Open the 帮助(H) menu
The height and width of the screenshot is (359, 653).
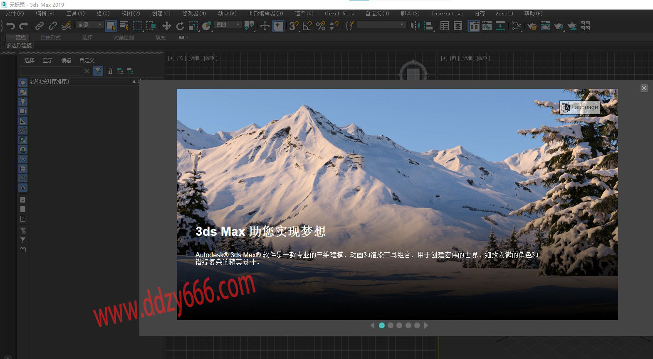(x=533, y=14)
